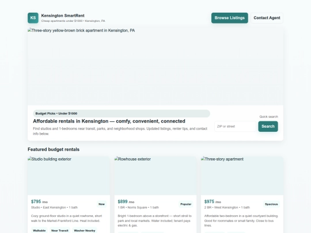Click the New badge on studio listing
Viewport: 311px width, 233px height.
[x=101, y=204]
